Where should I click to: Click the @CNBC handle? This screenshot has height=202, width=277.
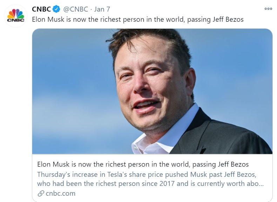(x=76, y=9)
